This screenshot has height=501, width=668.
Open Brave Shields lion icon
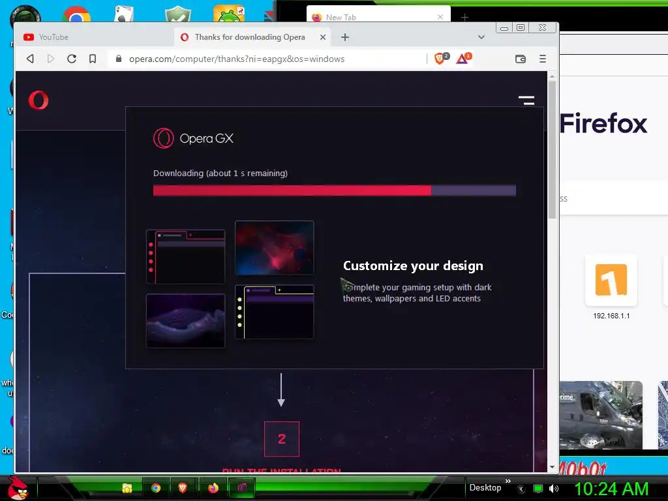tap(441, 58)
